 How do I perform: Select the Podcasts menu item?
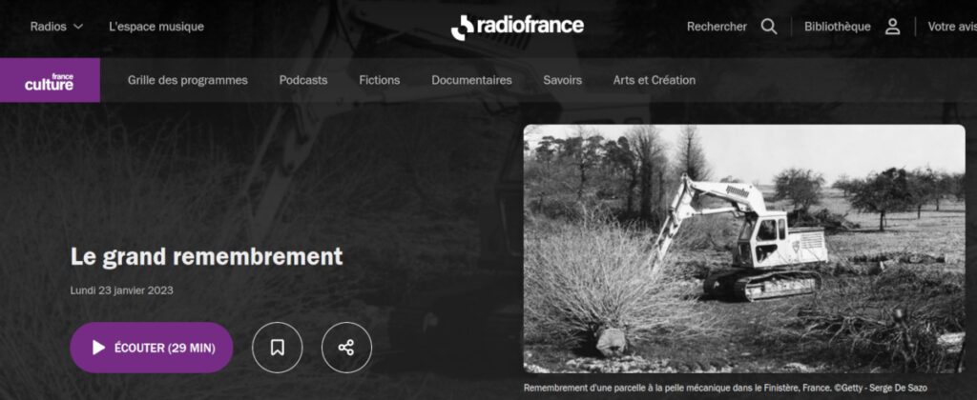[302, 80]
